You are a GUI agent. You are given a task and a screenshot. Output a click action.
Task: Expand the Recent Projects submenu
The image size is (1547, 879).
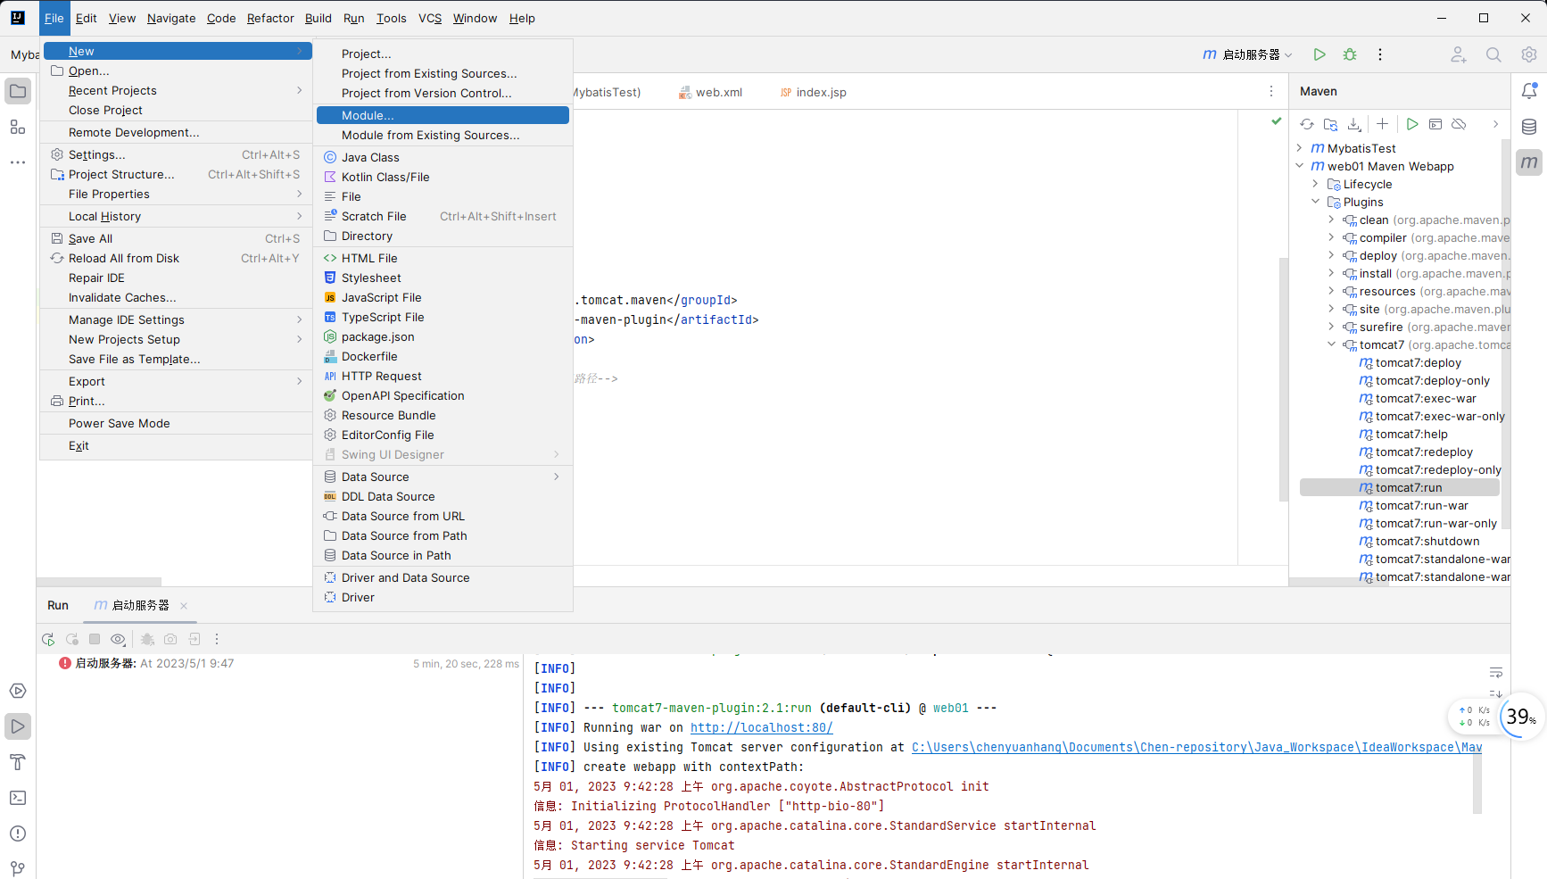[176, 90]
